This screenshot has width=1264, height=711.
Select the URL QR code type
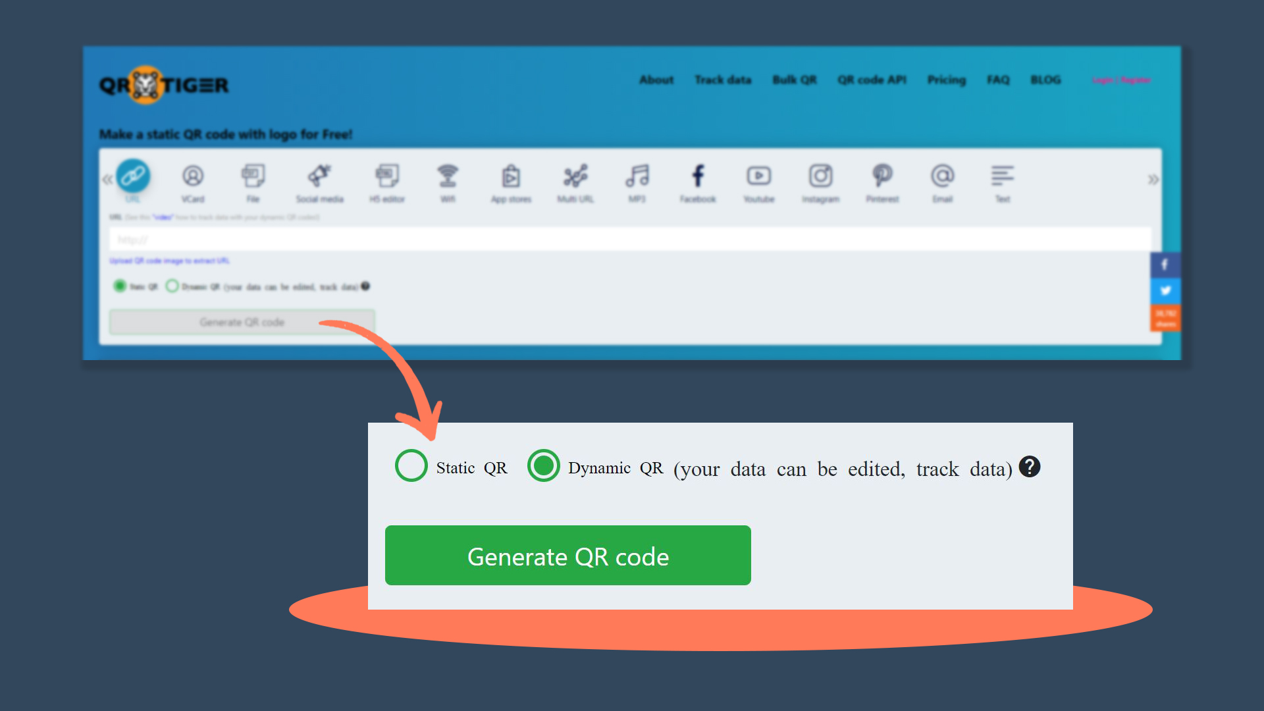134,178
